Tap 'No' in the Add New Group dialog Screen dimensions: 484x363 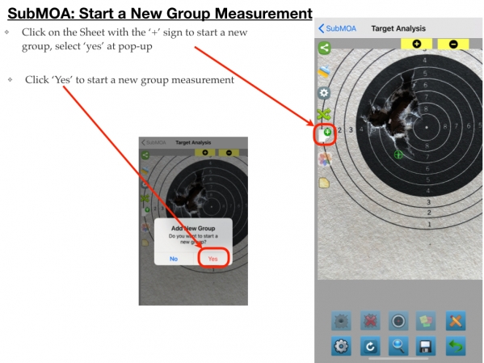pyautogui.click(x=174, y=259)
